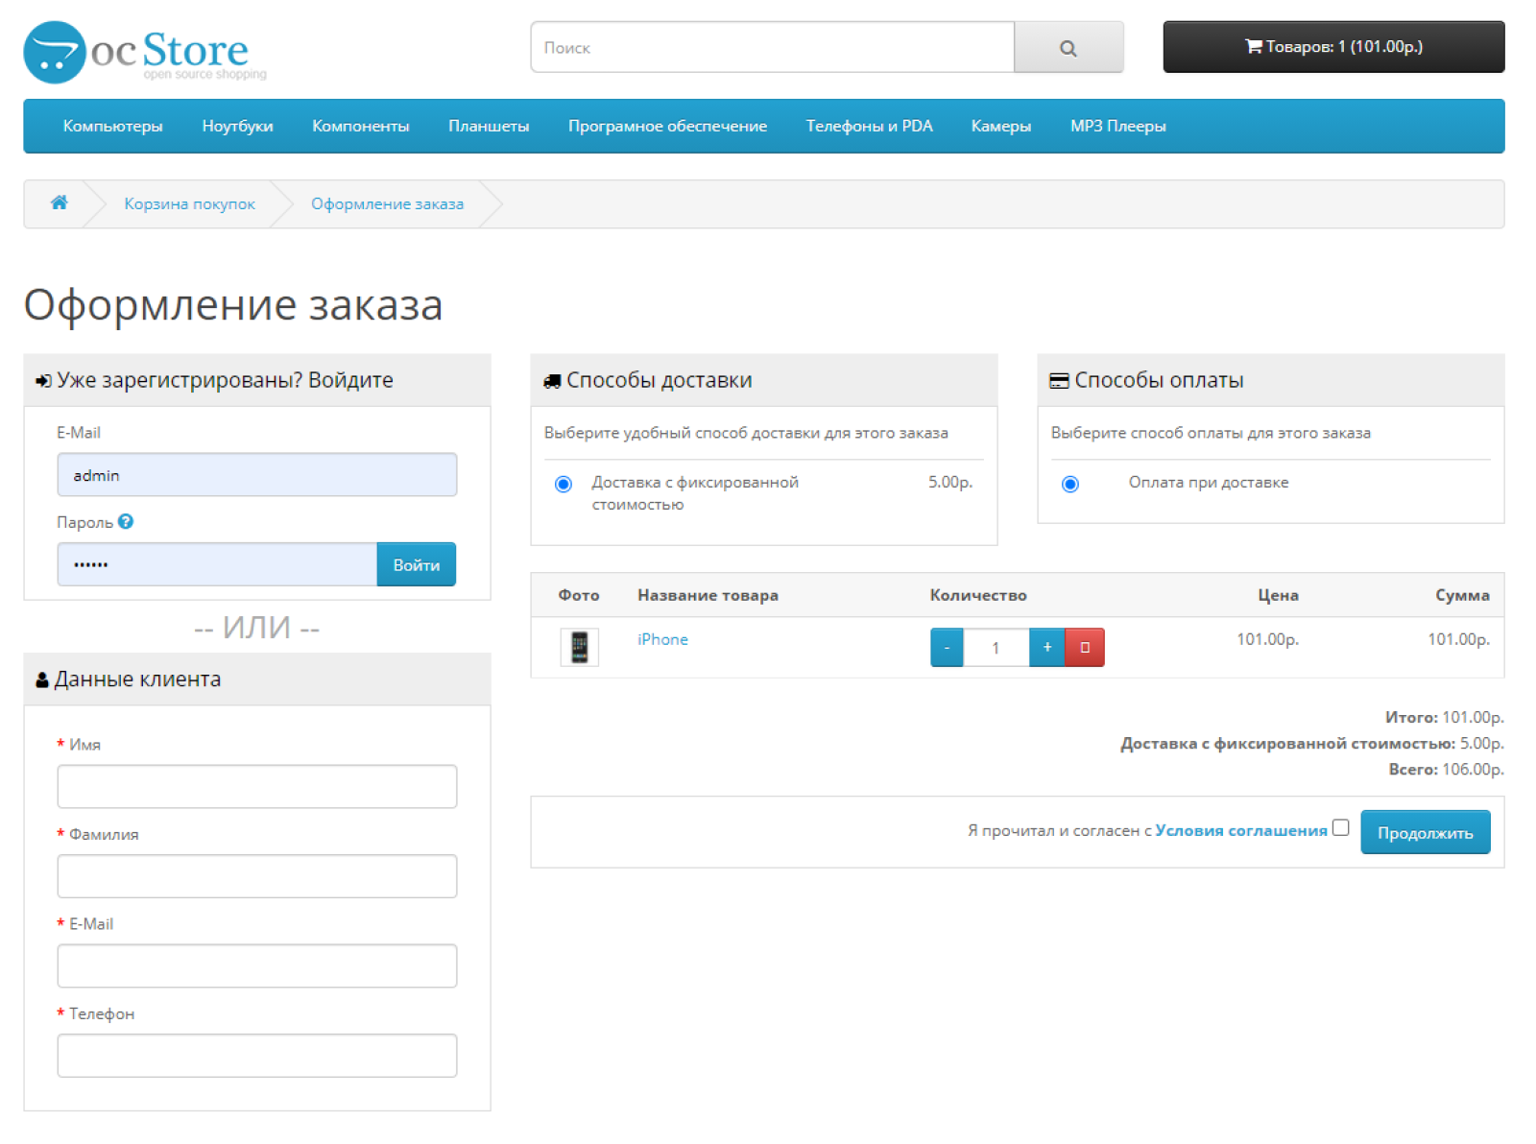Decrease iPhone quantity with minus button
The width and height of the screenshot is (1536, 1144).
click(x=947, y=648)
